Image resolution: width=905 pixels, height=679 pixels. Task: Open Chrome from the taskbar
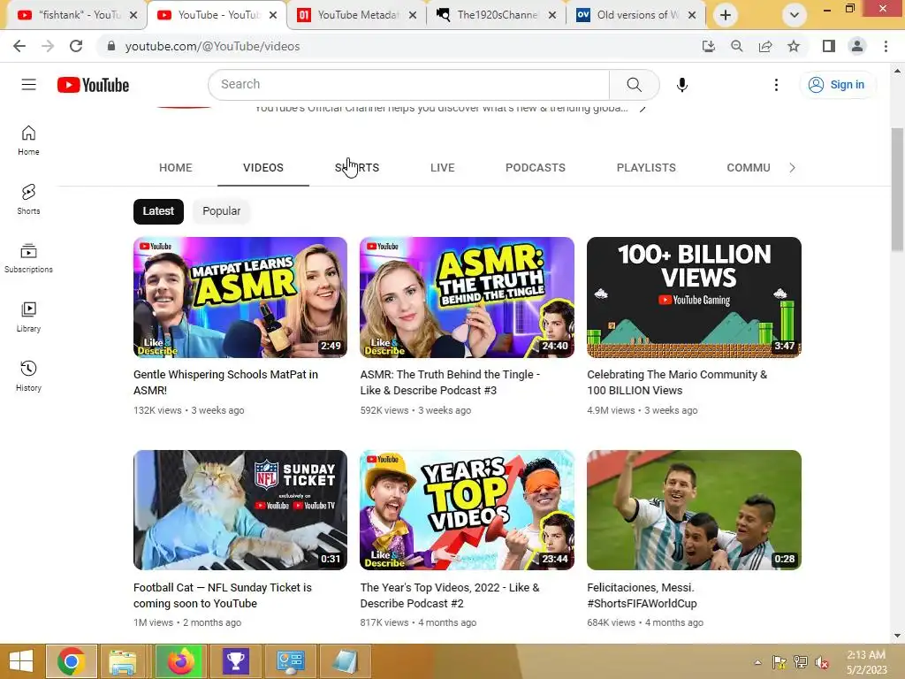72,661
